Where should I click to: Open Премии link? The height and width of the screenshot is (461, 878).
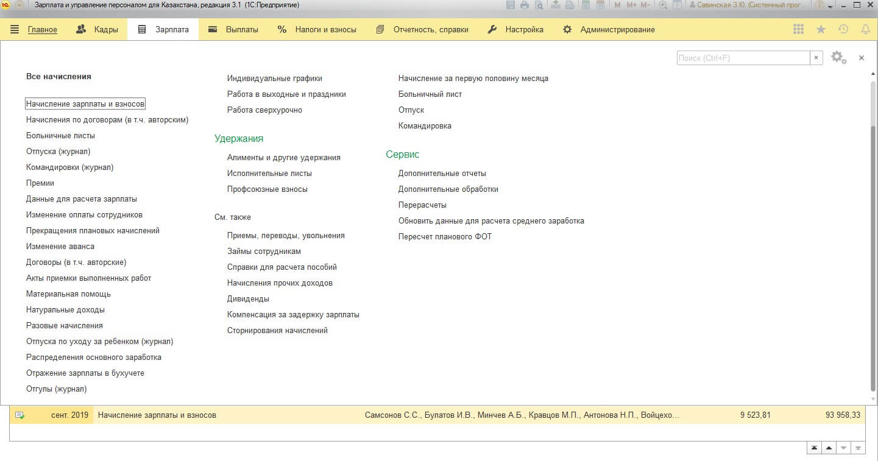40,183
